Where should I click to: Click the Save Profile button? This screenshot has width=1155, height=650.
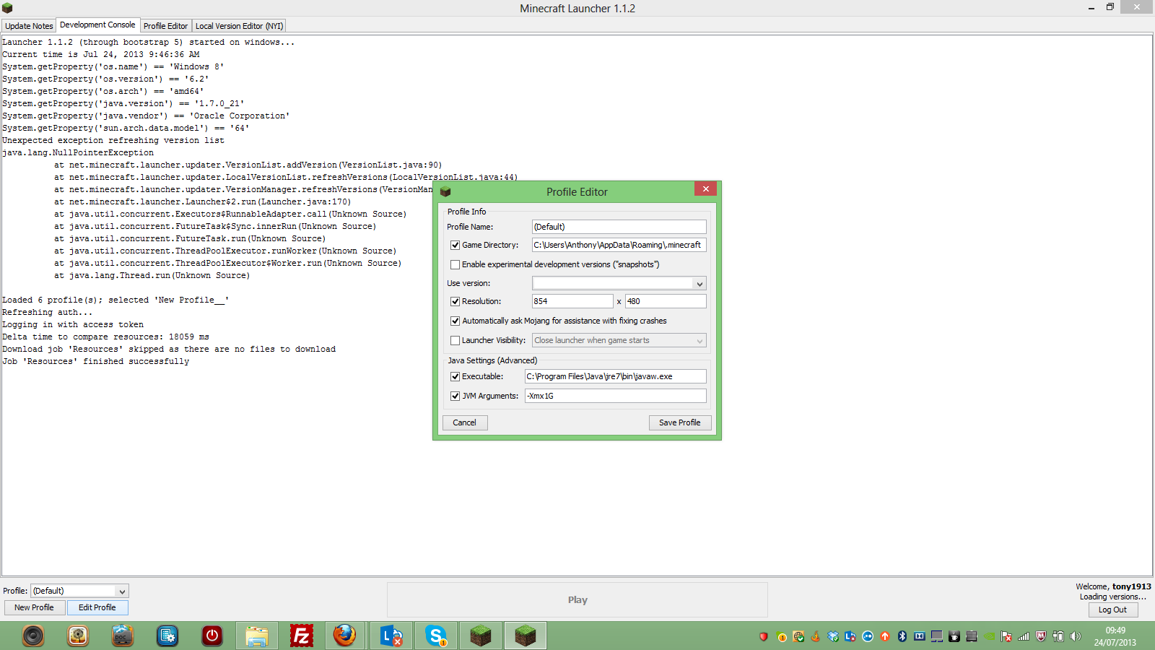[x=679, y=423]
